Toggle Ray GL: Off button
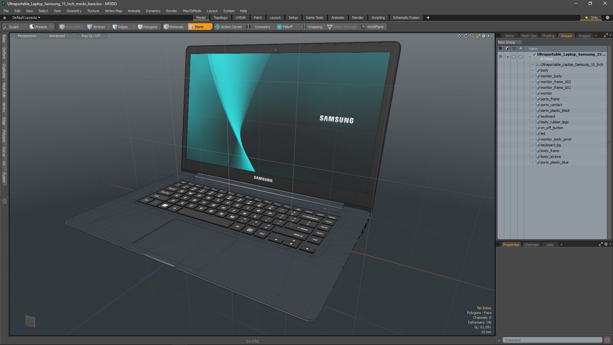613x345 pixels. click(91, 36)
